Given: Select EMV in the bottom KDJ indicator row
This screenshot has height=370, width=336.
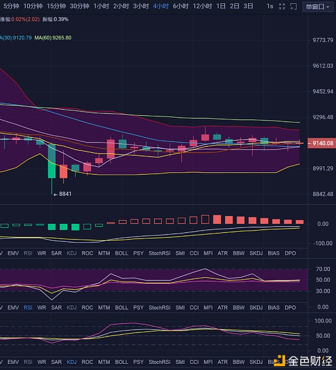Looking at the screenshot, I should [13, 362].
